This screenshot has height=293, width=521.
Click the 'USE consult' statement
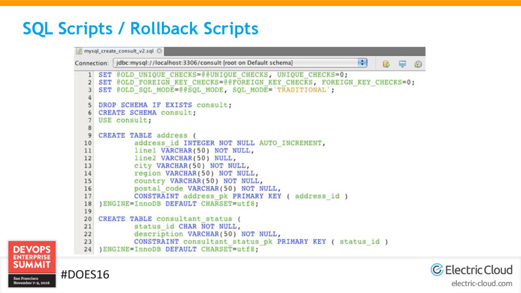coord(125,121)
